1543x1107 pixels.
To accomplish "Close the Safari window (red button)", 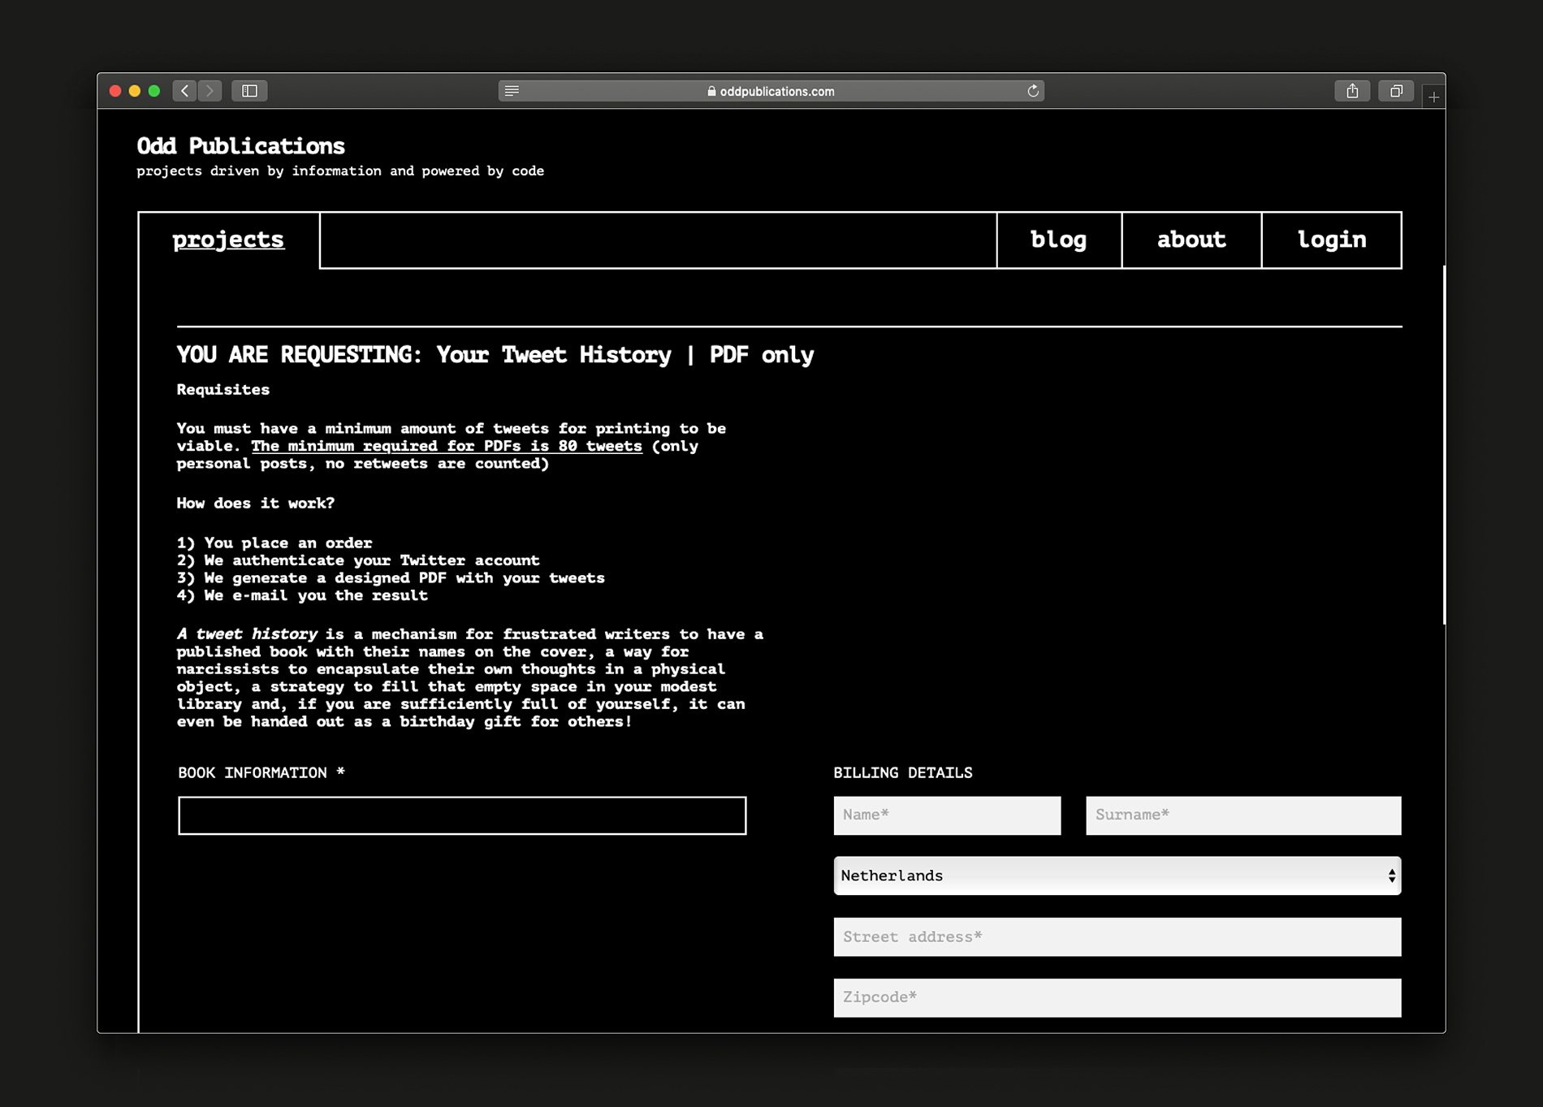I will (115, 91).
